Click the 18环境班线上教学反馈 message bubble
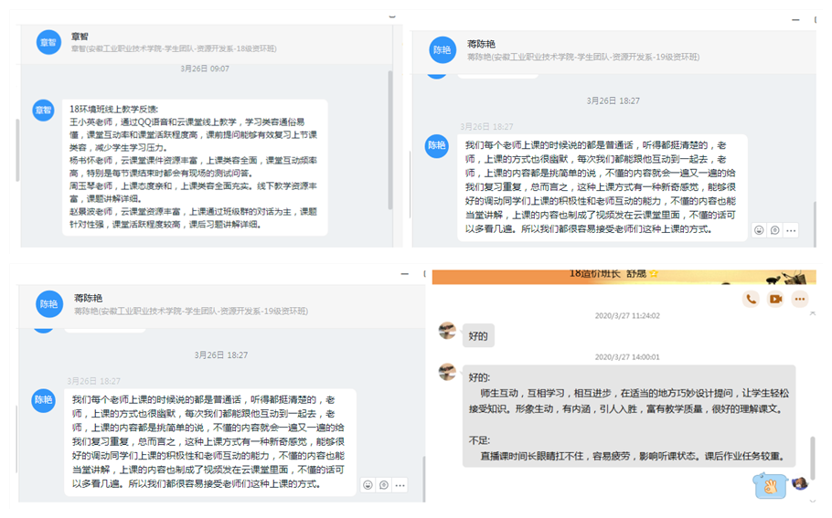This screenshot has width=832, height=518. point(193,166)
